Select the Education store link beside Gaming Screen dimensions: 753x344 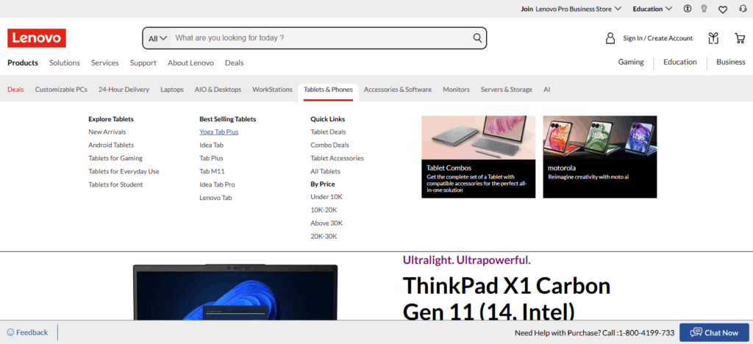(x=680, y=62)
